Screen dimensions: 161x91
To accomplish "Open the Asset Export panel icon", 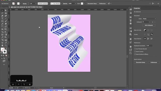I will [131, 50].
